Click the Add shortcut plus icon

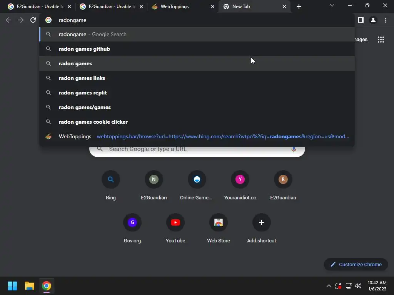[262, 222]
